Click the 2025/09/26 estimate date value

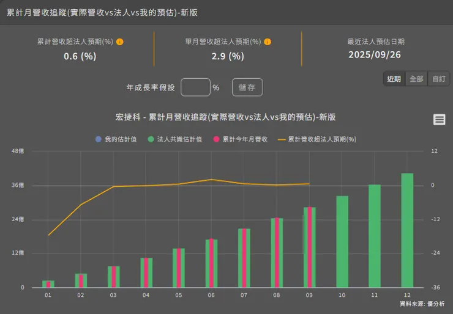(x=375, y=55)
